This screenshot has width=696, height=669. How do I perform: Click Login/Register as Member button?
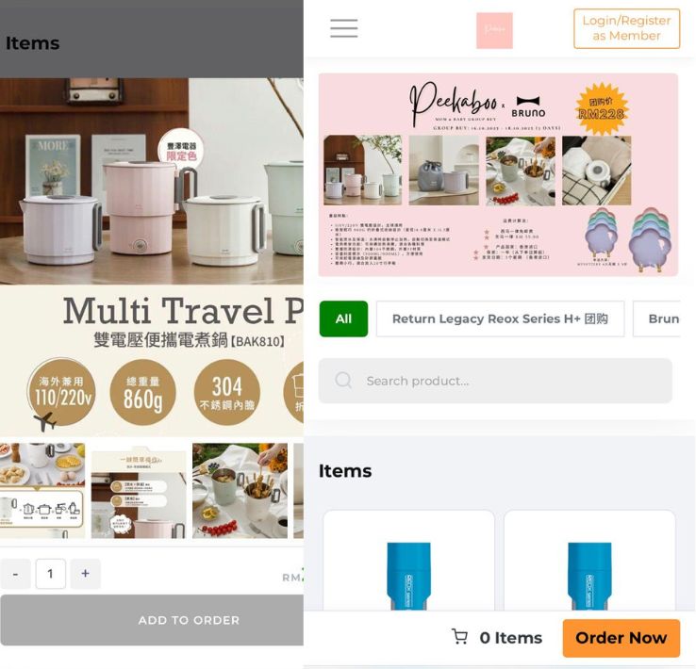(x=626, y=28)
